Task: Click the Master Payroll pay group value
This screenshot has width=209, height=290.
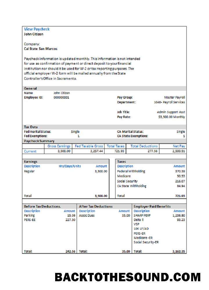Action: 174,97
